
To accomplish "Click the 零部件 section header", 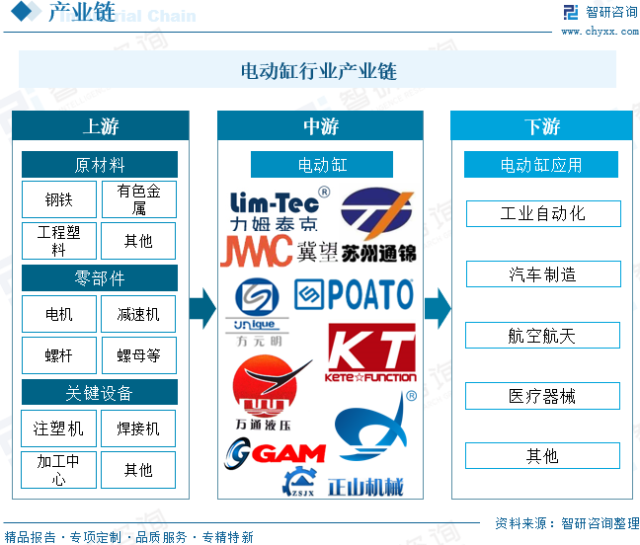I will (x=100, y=278).
